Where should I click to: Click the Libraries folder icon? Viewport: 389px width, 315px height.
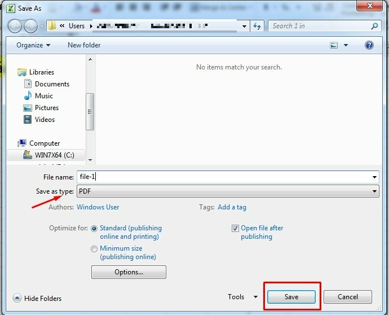tap(22, 72)
